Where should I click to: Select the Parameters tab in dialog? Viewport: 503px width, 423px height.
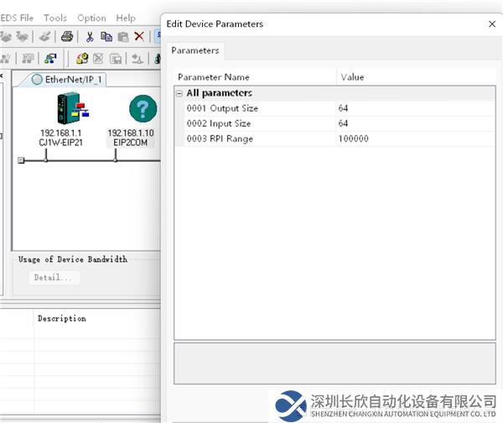click(195, 50)
